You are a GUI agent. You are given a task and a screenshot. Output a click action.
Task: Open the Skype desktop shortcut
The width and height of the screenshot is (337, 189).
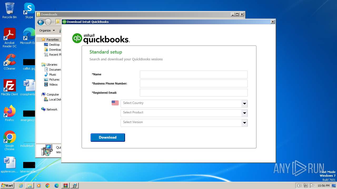[29, 11]
